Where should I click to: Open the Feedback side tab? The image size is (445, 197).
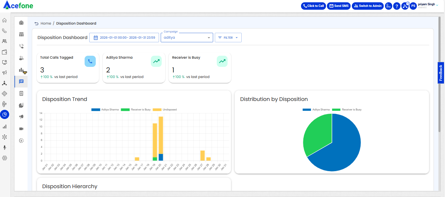coord(441,73)
